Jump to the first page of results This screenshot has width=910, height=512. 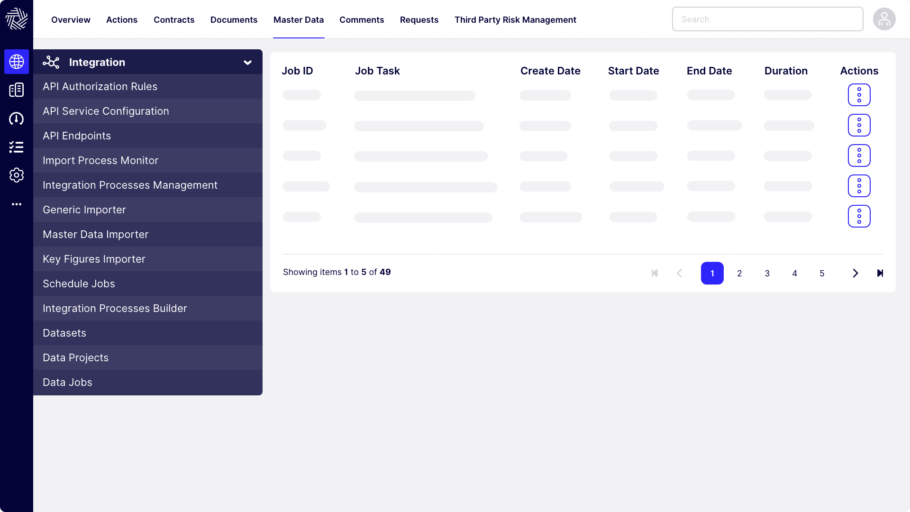point(655,273)
